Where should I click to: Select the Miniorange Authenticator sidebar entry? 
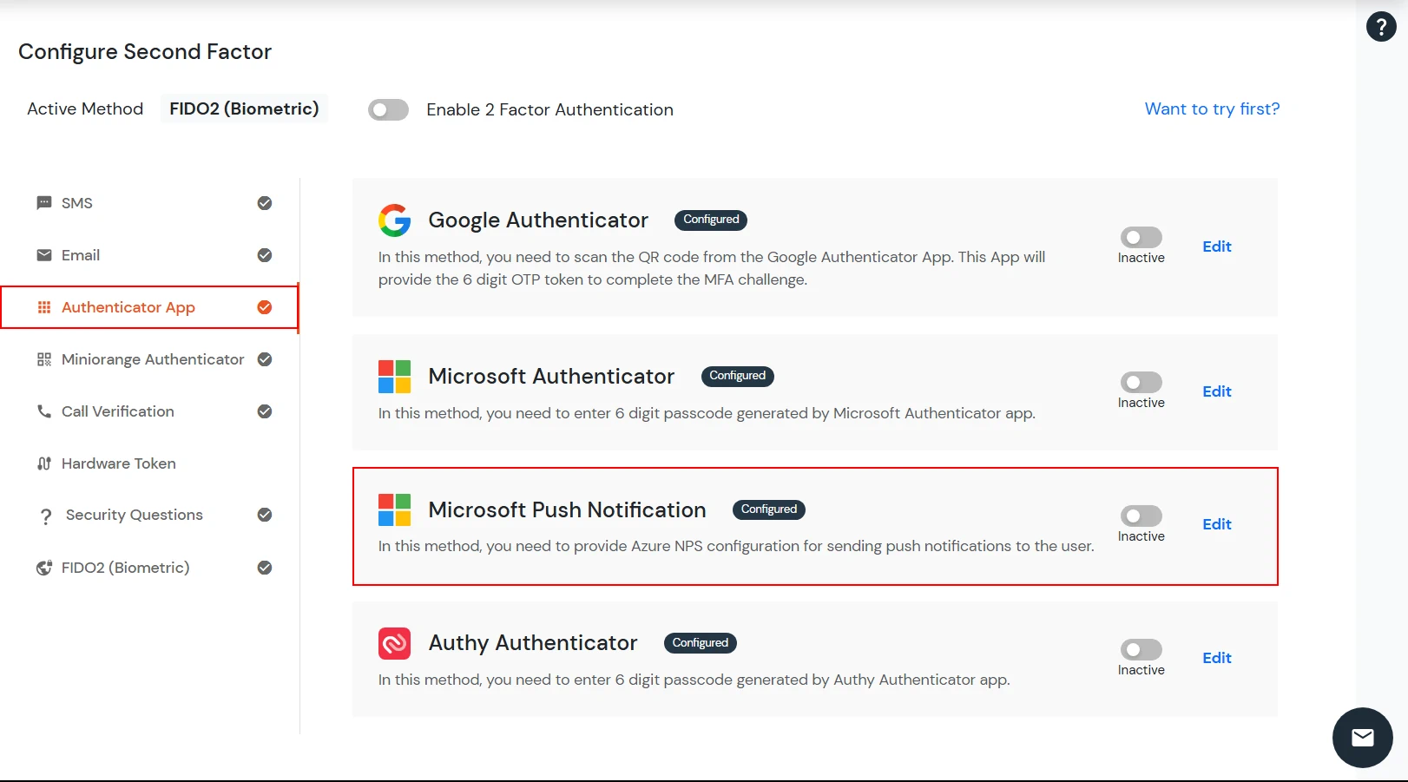point(152,358)
